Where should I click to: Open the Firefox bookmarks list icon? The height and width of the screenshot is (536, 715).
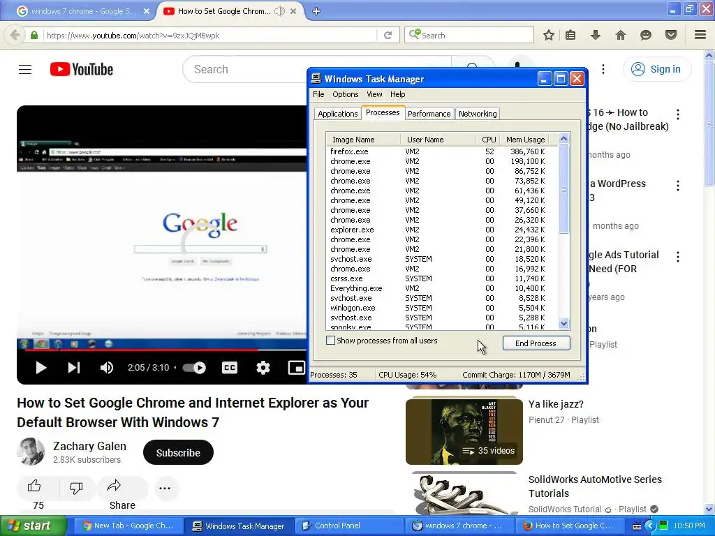570,35
